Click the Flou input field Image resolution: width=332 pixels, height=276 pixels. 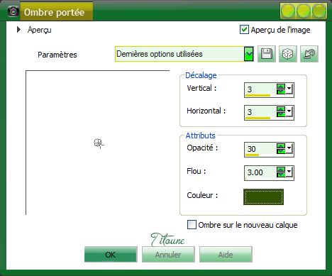pyautogui.click(x=260, y=172)
